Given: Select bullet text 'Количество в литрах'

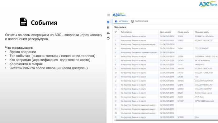Looking at the screenshot, I should pyautogui.click(x=26, y=64).
